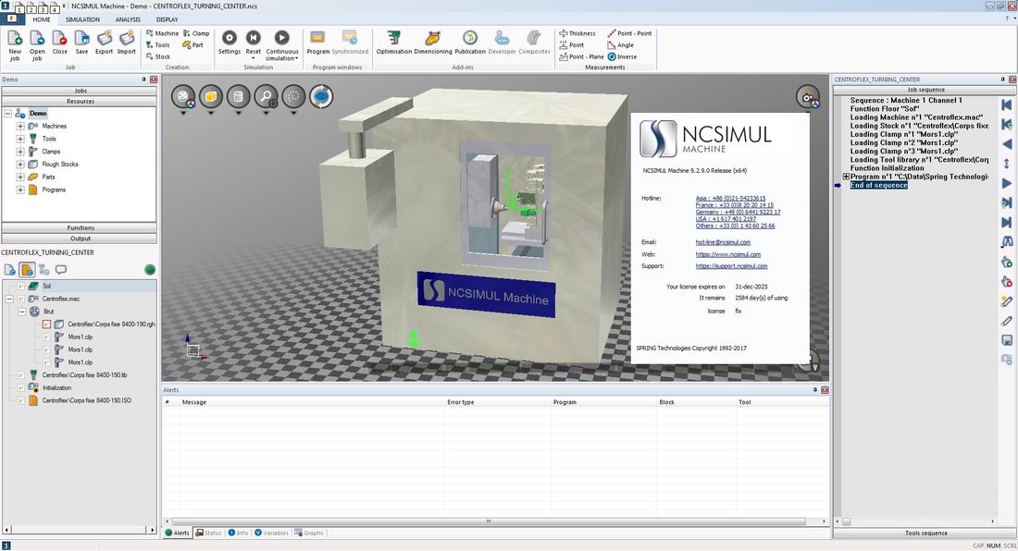The height and width of the screenshot is (551, 1018).
Task: Step backward with the left arrow in sequence toolbar
Action: pos(1006,144)
